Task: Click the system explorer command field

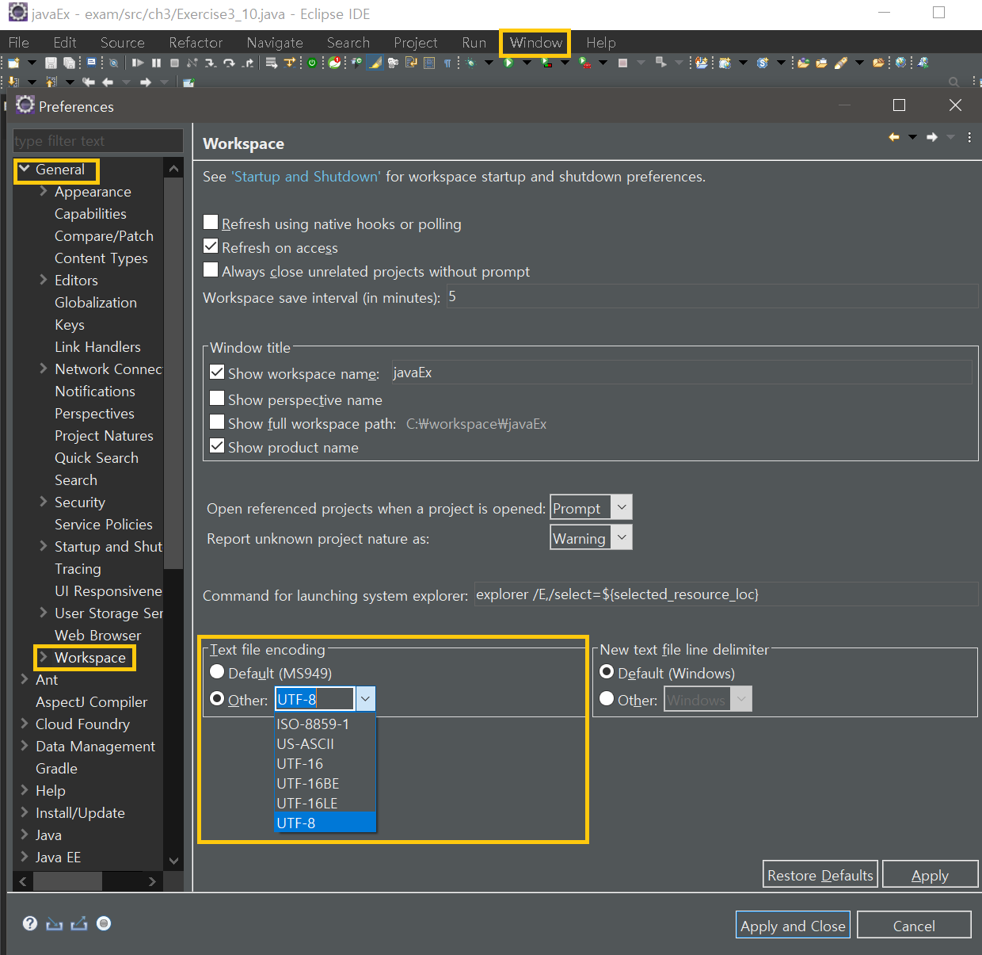Action: (x=725, y=594)
